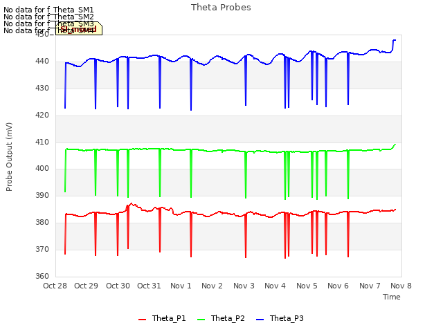
Task: Click the Nov 7 x-axis tick label
Action: [370, 286]
